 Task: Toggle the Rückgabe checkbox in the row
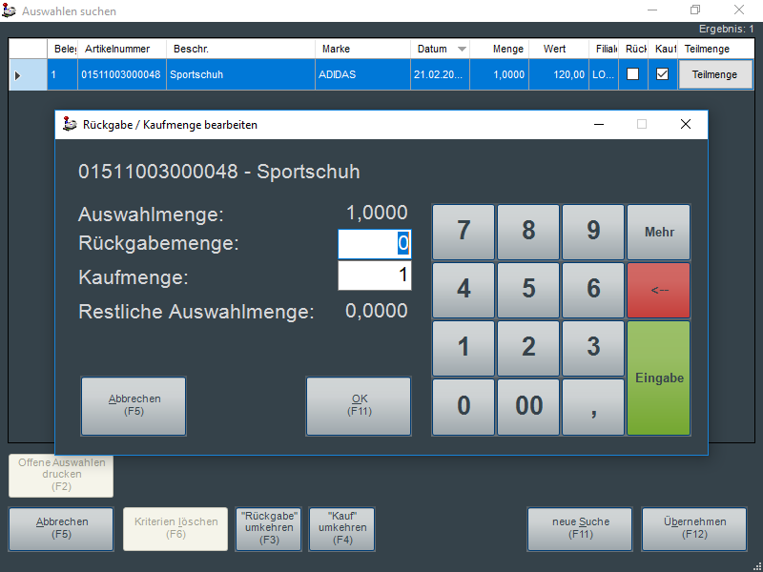point(632,74)
